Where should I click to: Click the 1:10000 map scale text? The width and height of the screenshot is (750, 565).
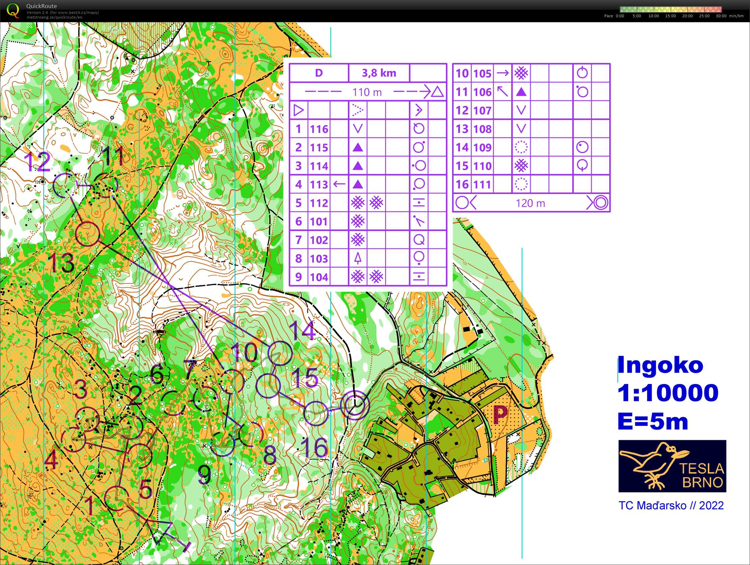click(x=668, y=393)
